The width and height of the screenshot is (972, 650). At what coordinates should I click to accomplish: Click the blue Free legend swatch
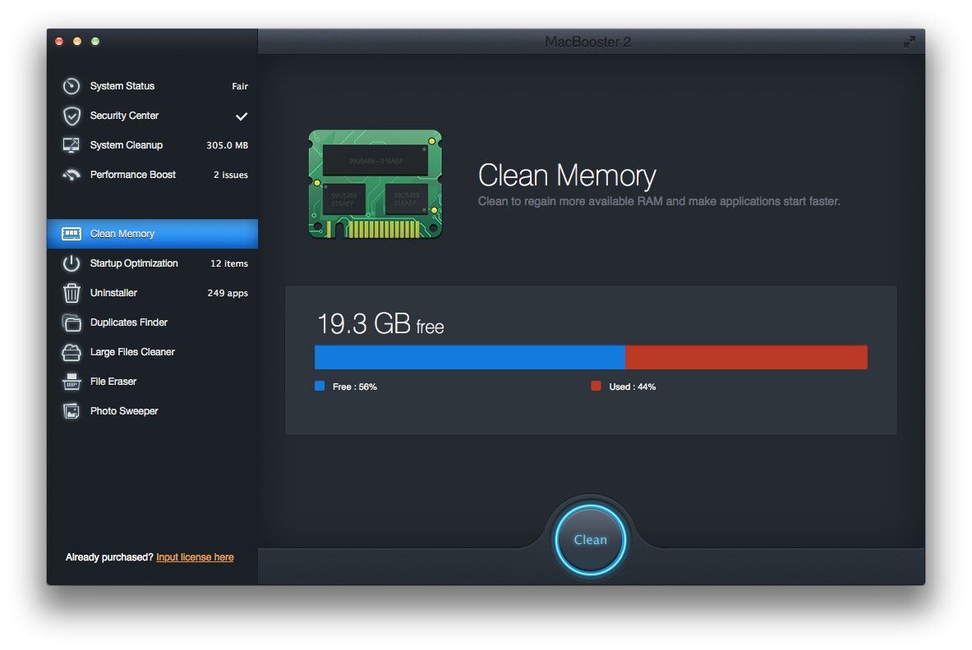coord(320,387)
